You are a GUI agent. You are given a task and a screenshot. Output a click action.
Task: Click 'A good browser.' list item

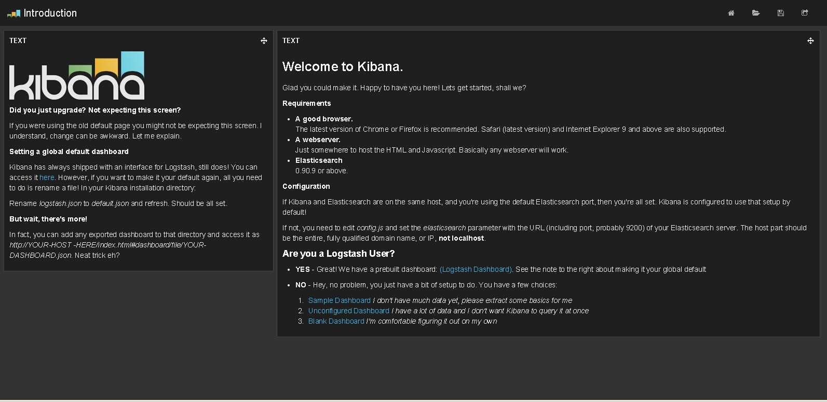click(324, 119)
